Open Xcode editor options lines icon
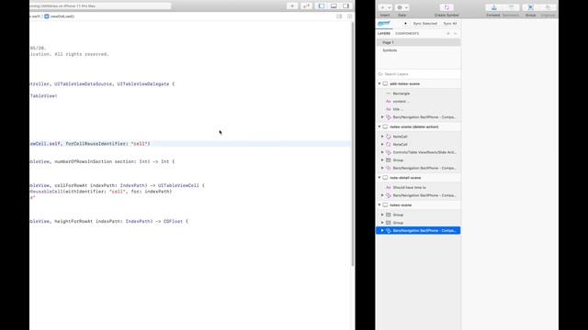This screenshot has height=330, width=588. 339,16
